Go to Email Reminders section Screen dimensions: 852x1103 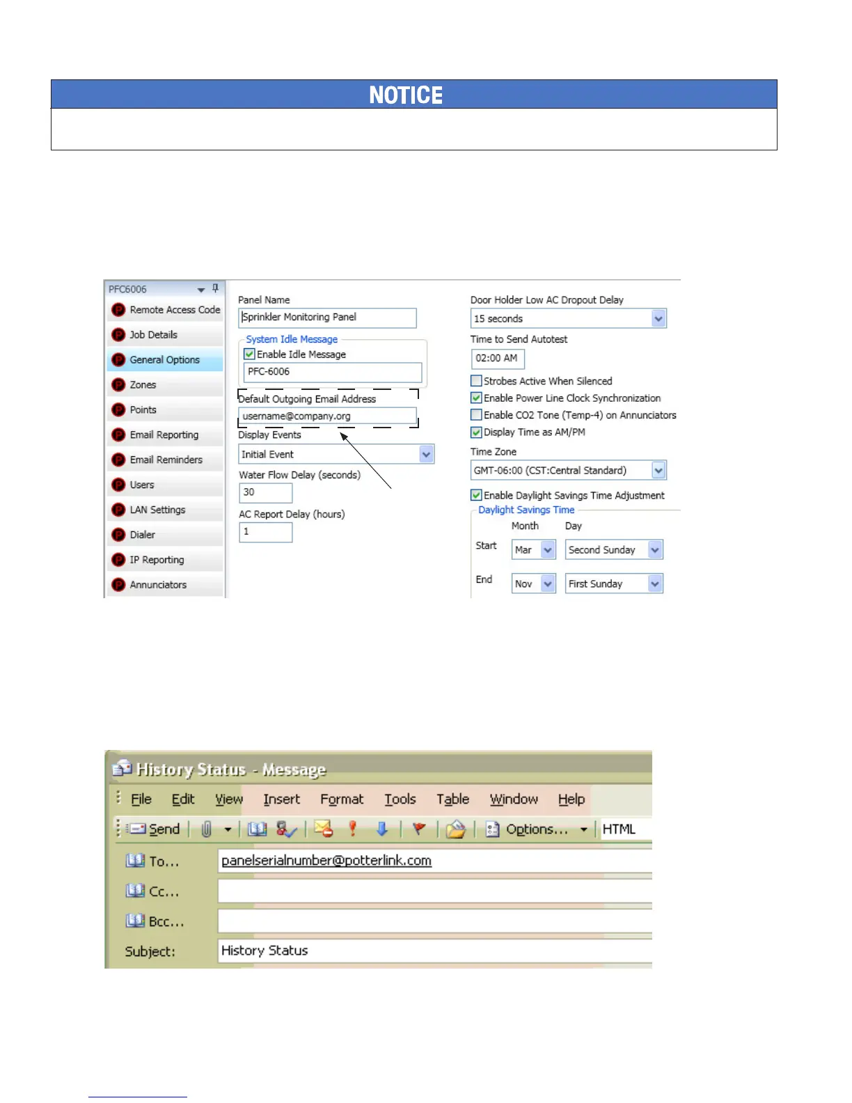point(166,460)
